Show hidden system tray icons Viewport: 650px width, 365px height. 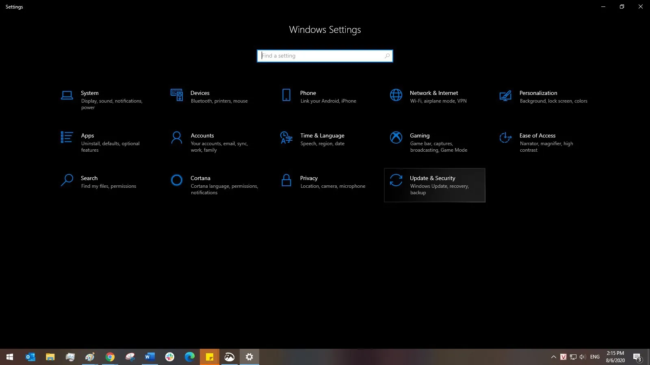point(553,357)
